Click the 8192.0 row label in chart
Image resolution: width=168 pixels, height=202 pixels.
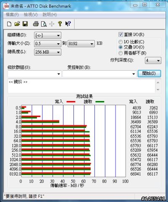15,174
